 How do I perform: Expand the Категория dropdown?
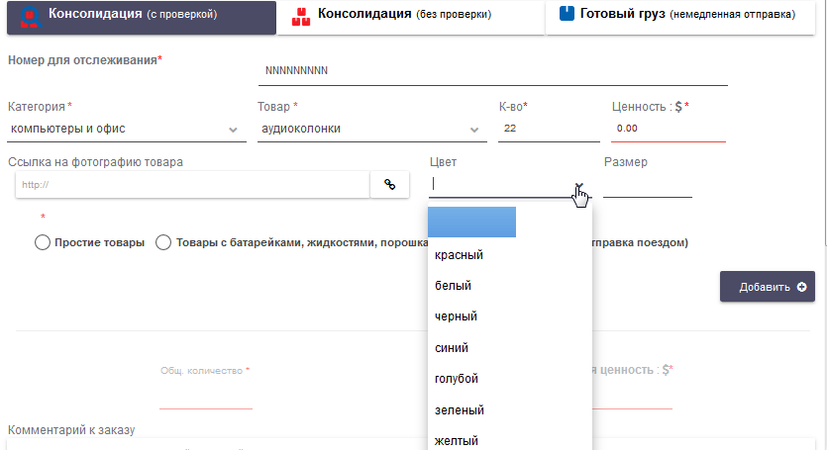pyautogui.click(x=125, y=129)
